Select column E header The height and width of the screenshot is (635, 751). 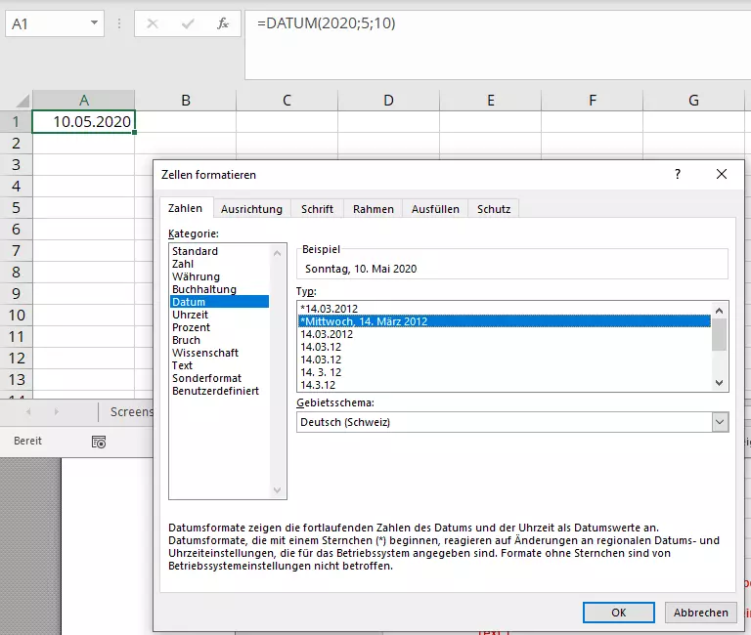(491, 101)
